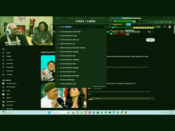This screenshot has width=175, height=131.
Task: Select suggestion timothy delaghetto wild n out
Action: (x=81, y=40)
